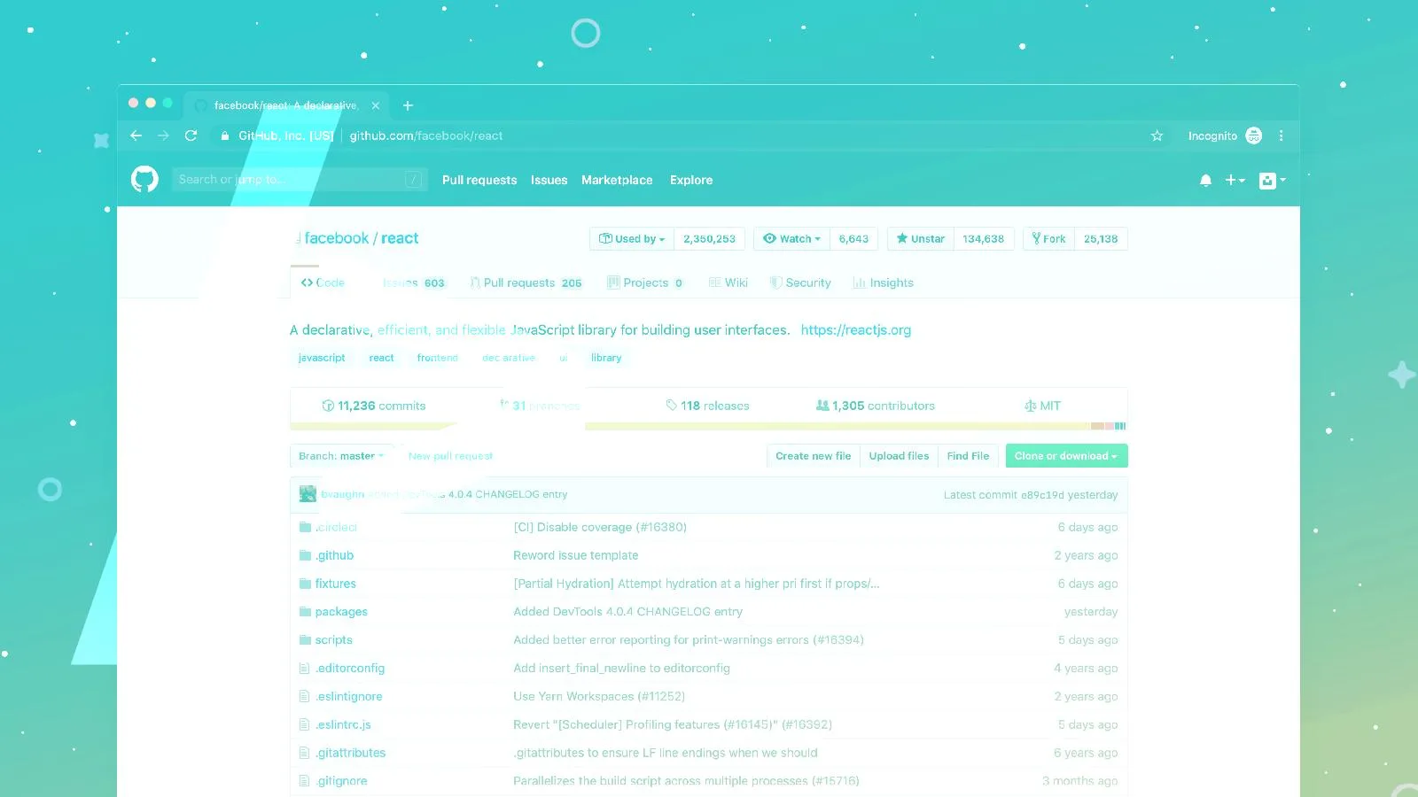Go back with the browser back arrow
This screenshot has height=797, width=1418.
click(x=136, y=135)
